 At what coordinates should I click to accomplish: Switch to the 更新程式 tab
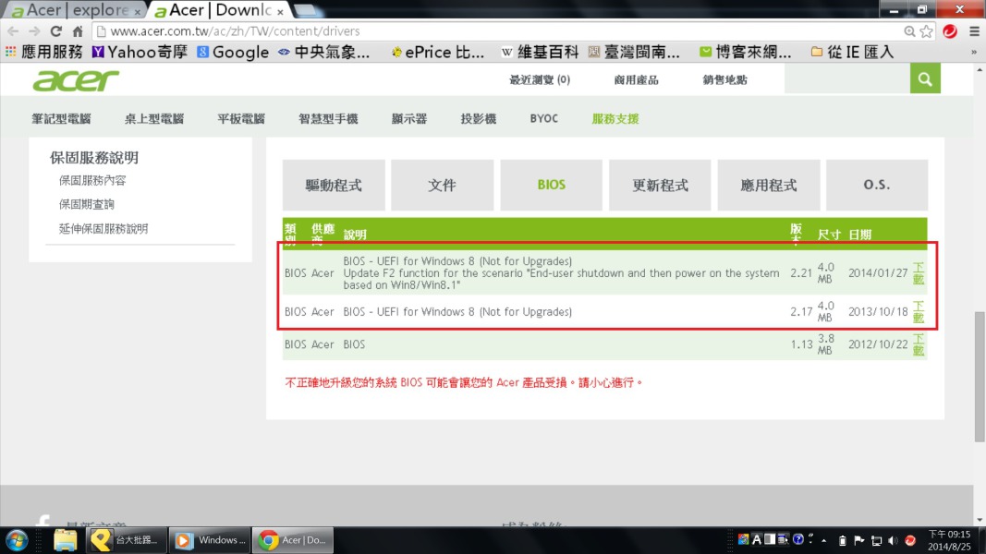click(661, 185)
